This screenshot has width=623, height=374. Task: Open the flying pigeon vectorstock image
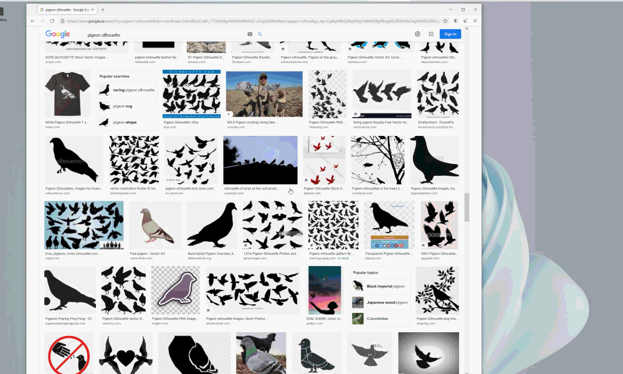(382, 94)
